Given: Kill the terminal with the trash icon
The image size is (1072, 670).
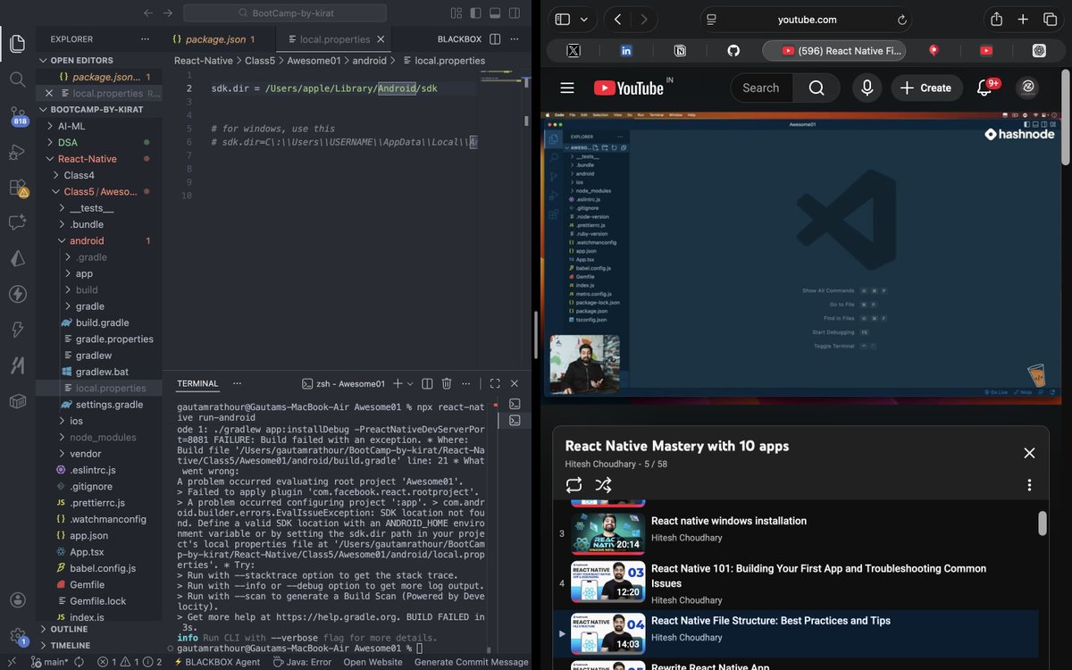Looking at the screenshot, I should tap(447, 383).
